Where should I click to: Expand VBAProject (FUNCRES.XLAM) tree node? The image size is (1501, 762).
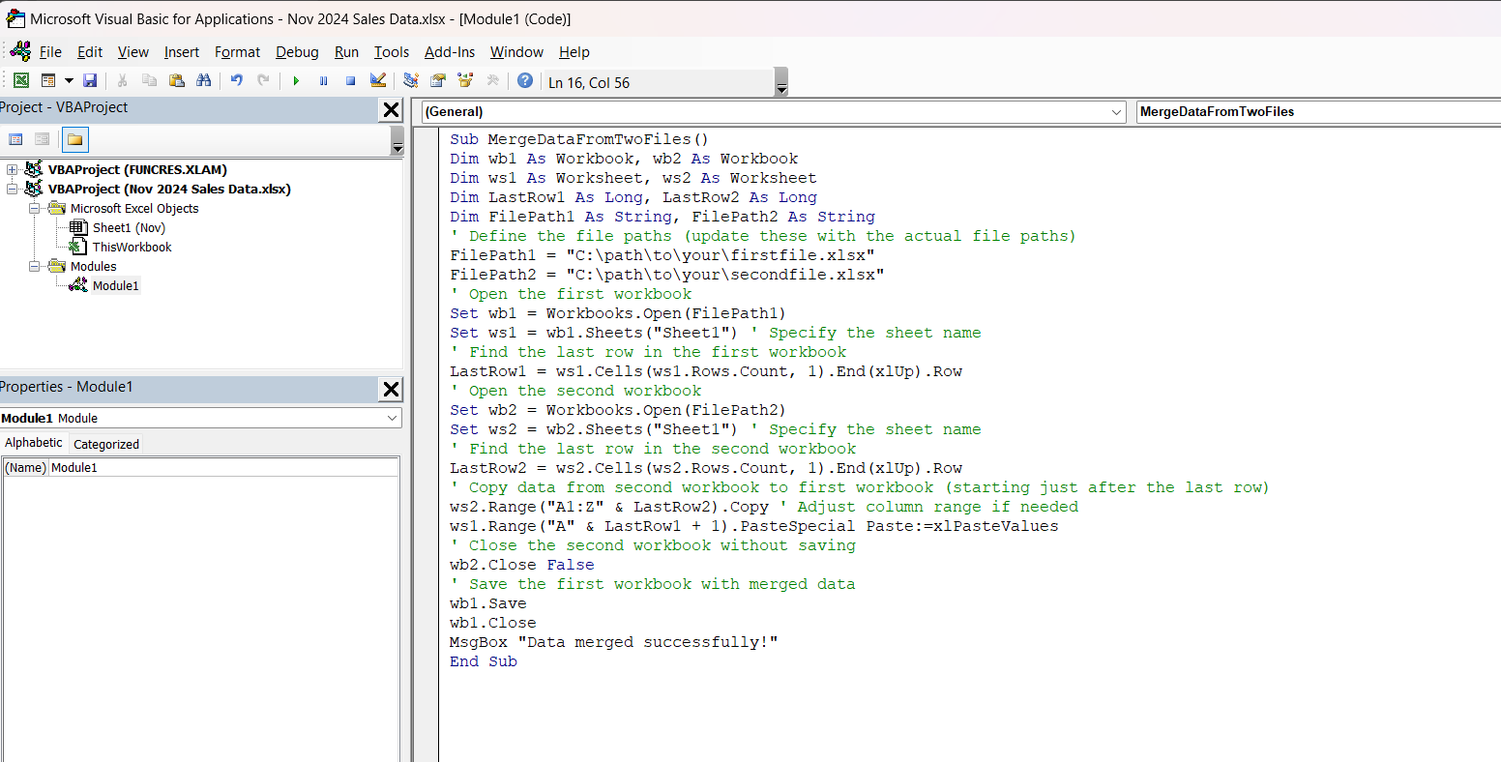(12, 170)
